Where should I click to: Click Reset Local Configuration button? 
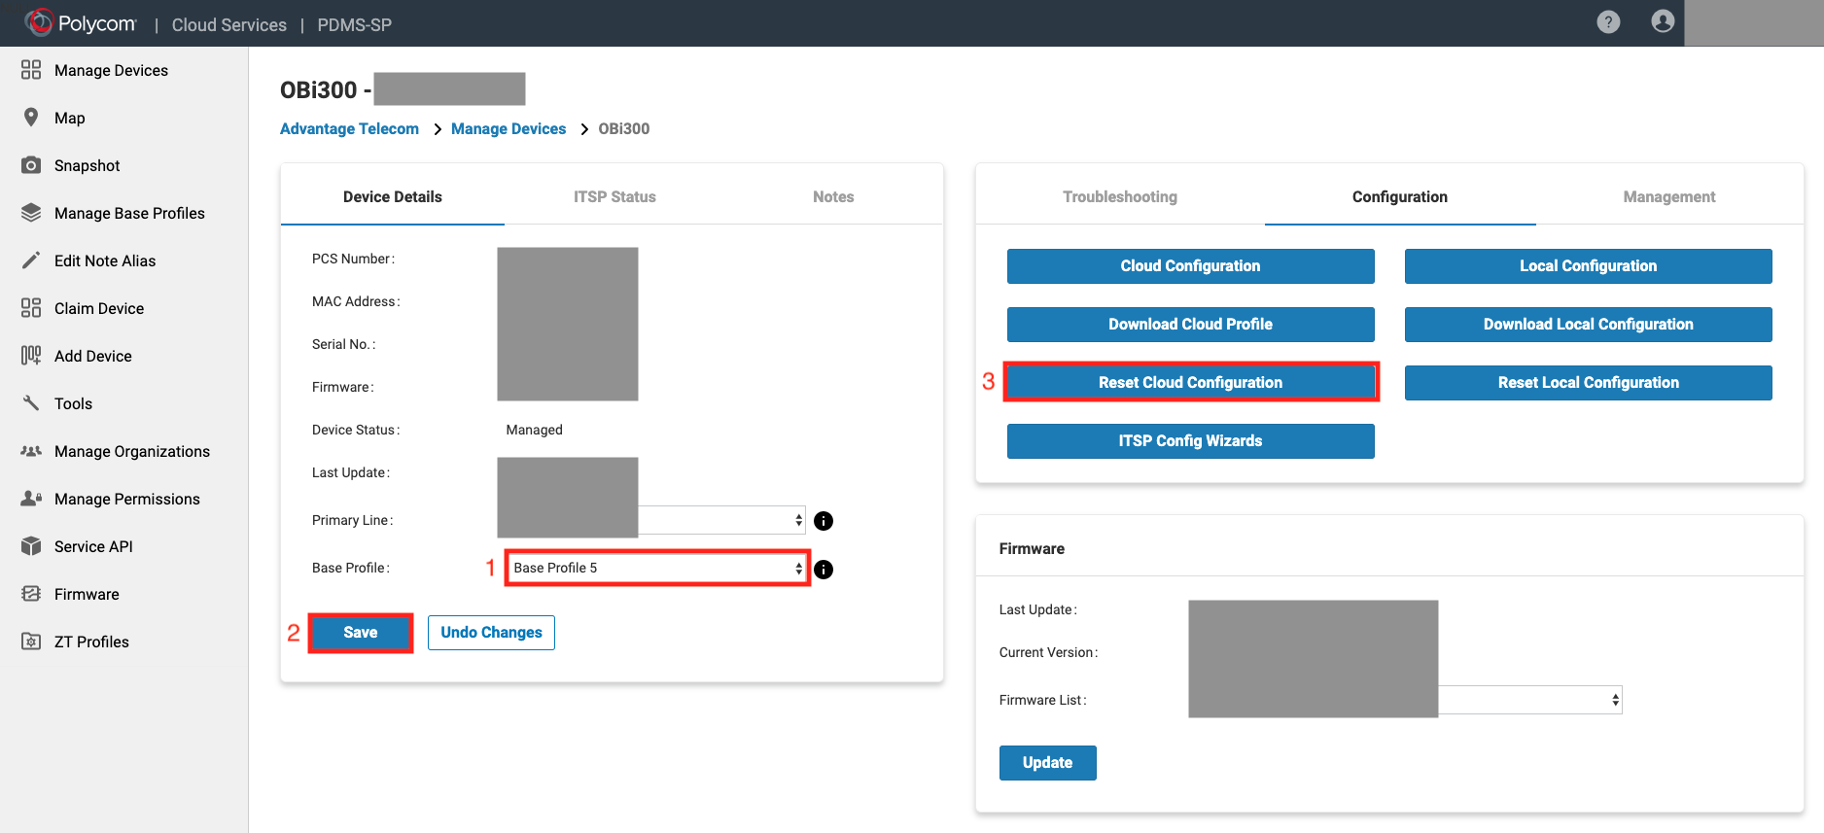[x=1588, y=383]
